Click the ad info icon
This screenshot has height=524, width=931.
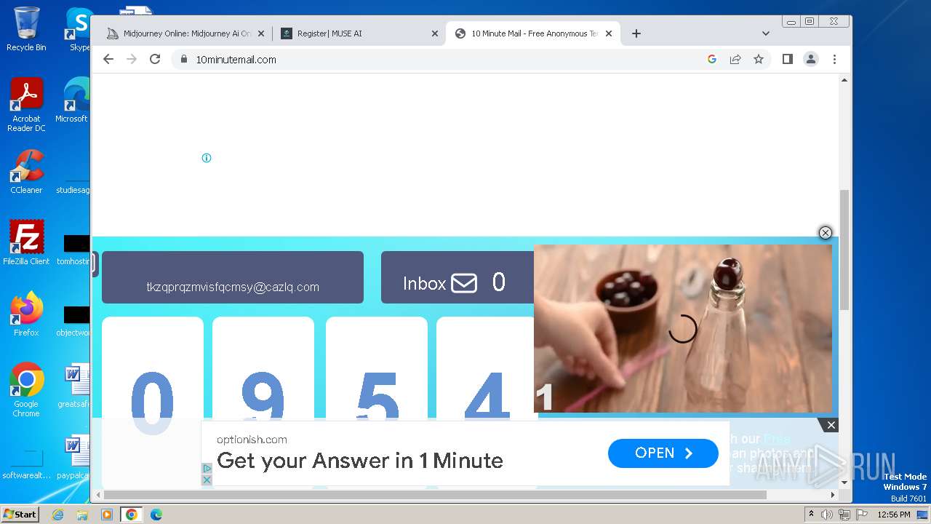[x=207, y=158]
